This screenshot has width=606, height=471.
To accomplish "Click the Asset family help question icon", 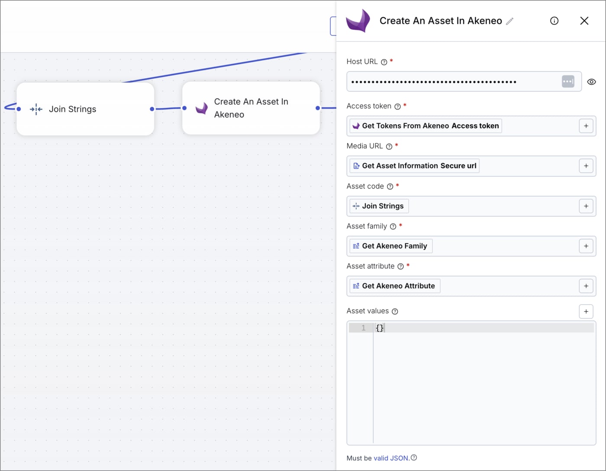I will [x=393, y=226].
